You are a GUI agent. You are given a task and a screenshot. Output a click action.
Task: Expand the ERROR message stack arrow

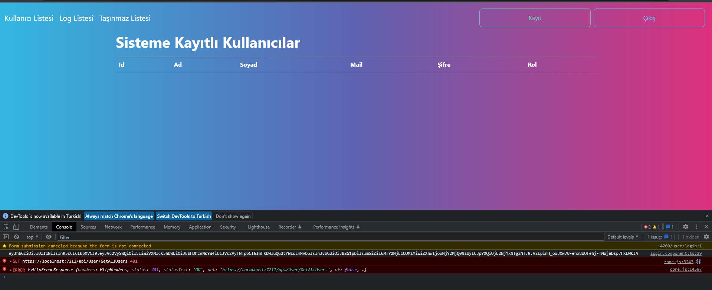pos(10,270)
